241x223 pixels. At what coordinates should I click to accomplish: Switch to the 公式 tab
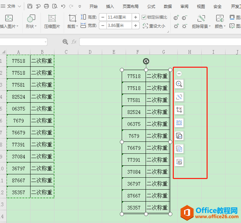pyautogui.click(x=151, y=6)
